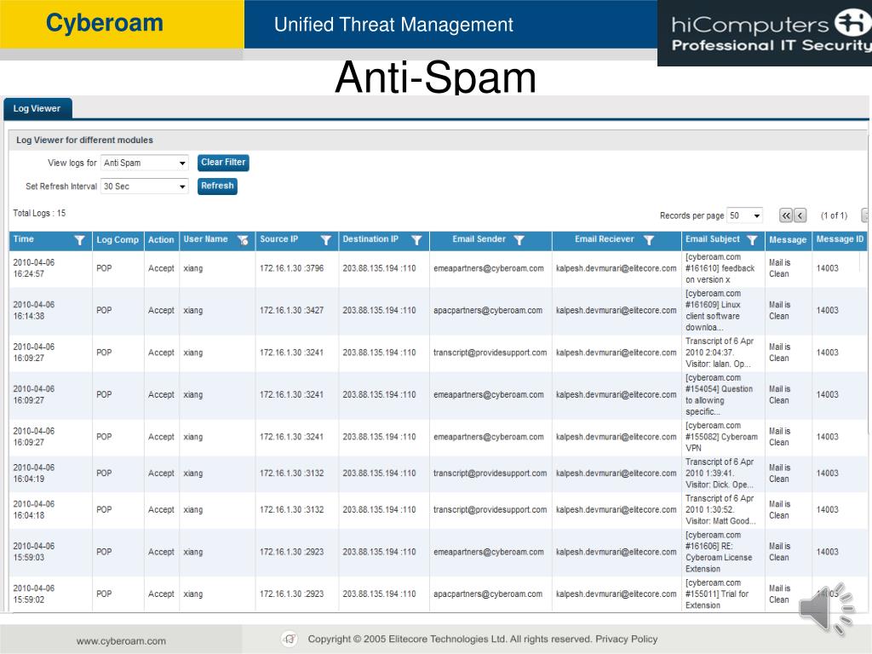Open the User Name column filter
Viewport: 872px width, 654px height.
pos(243,240)
